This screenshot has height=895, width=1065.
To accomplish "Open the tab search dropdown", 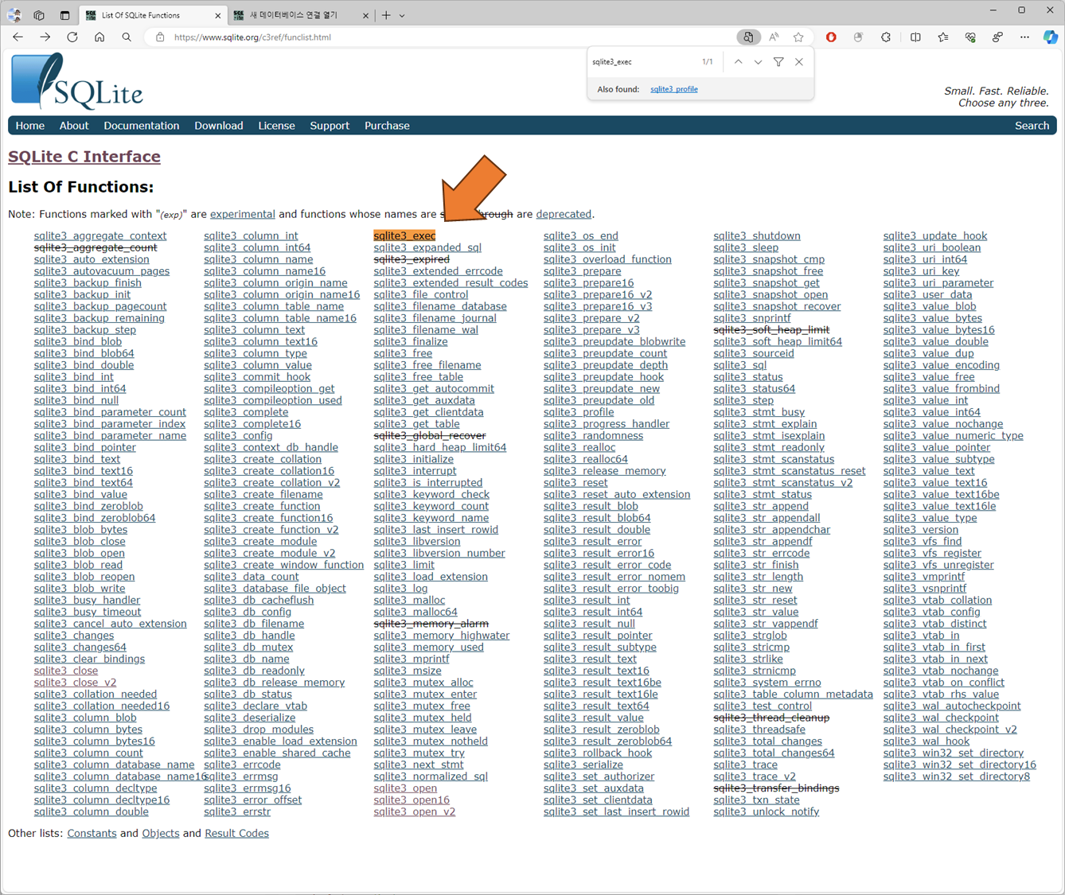I will click(402, 15).
